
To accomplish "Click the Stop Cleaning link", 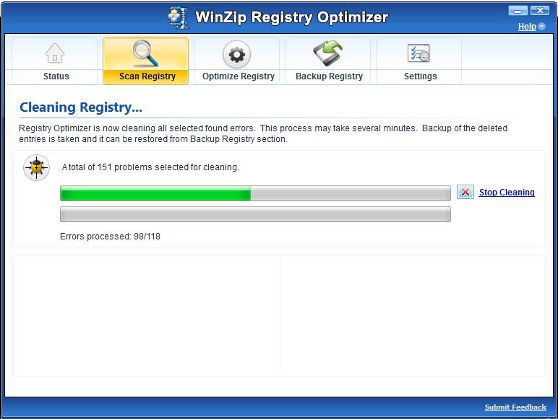I will pyautogui.click(x=506, y=193).
